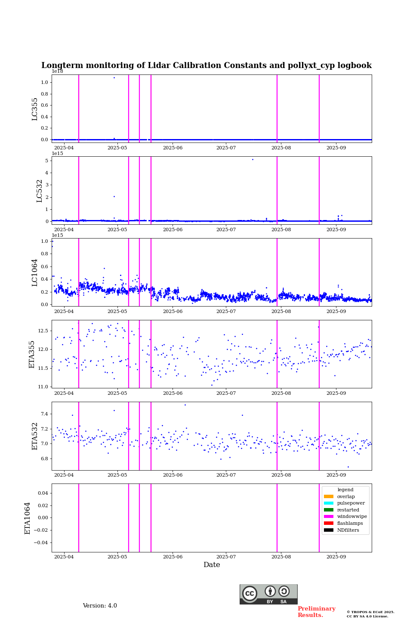Click the orange overlap legend swatch
The height and width of the screenshot is (620, 413).
pos(328,496)
